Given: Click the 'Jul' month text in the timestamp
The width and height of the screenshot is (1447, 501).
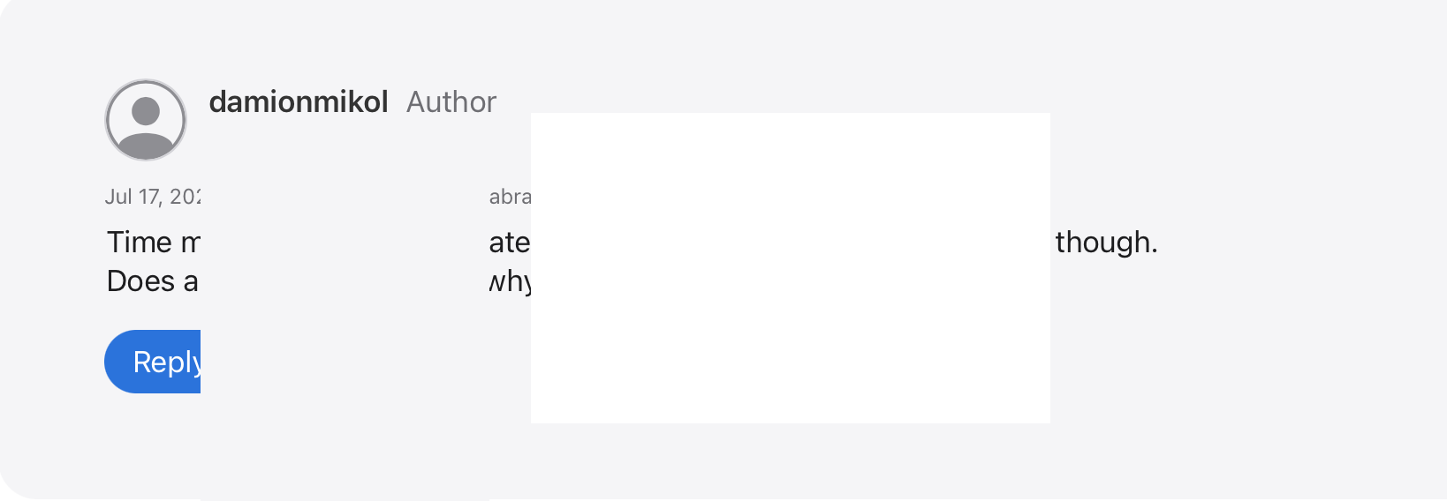Looking at the screenshot, I should coord(118,197).
